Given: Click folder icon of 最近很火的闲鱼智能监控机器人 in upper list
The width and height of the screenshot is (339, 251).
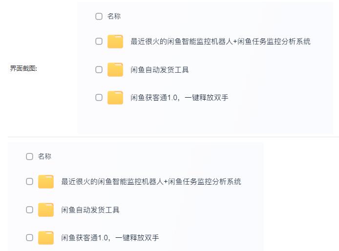Looking at the screenshot, I should 115,42.
